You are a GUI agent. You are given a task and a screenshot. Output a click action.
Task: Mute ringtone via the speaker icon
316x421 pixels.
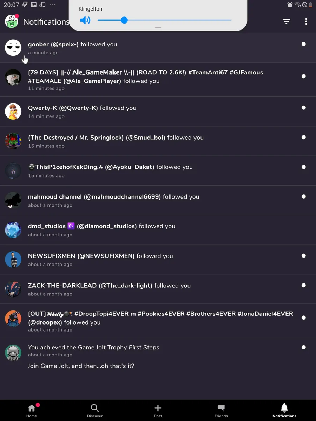click(85, 20)
